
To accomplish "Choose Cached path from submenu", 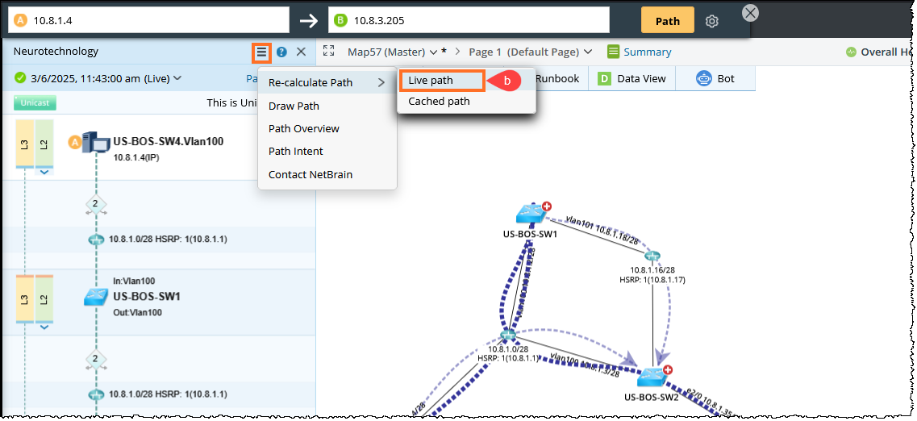I will [439, 101].
